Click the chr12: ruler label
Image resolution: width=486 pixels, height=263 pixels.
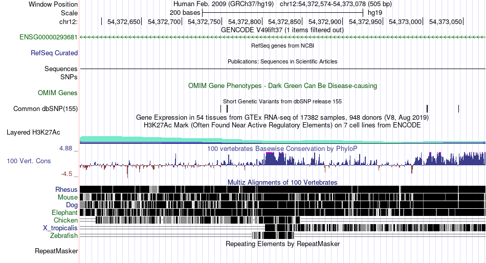(x=69, y=21)
